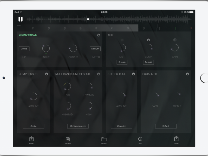Click the Bluetooth status icon
Viewport: 208px width, 156px height.
pyautogui.click(x=182, y=12)
